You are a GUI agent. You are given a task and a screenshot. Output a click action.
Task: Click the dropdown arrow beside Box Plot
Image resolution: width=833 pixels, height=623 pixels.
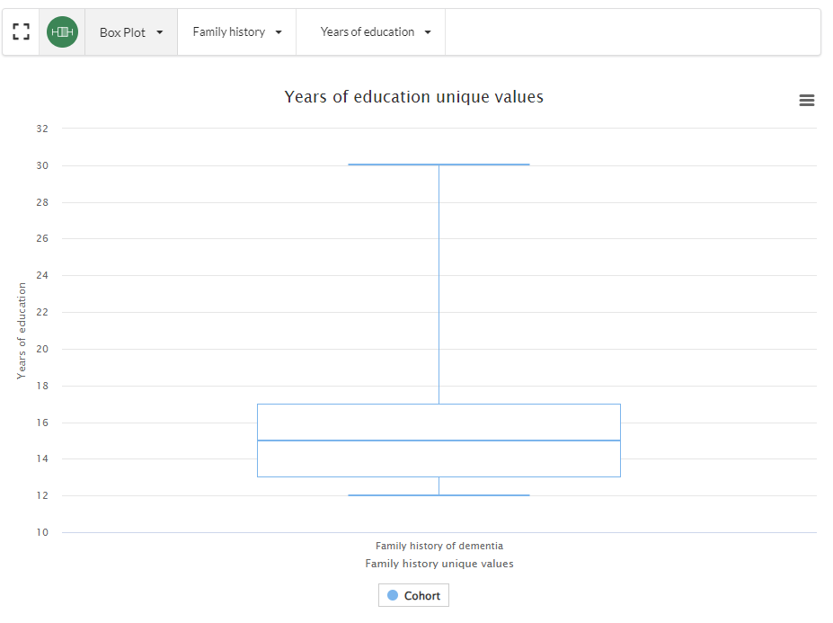(160, 32)
